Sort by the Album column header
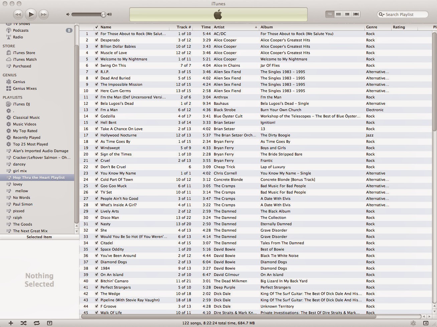 [x=312, y=27]
